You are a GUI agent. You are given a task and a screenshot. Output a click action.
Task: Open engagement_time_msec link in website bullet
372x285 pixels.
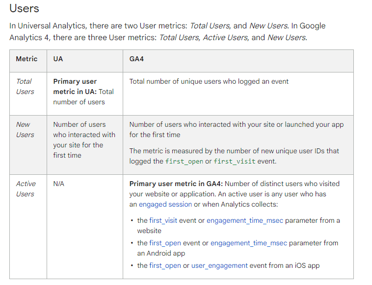pyautogui.click(x=245, y=220)
